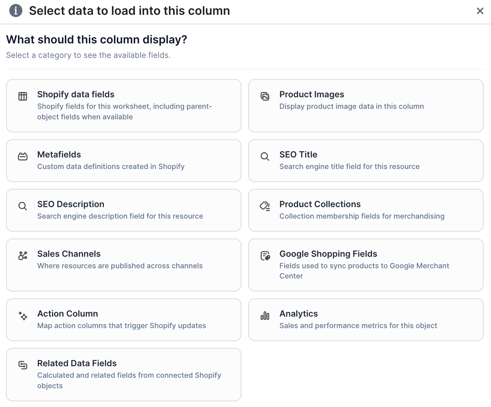Click the Sales Channels branching icon
This screenshot has height=407, width=491.
[22, 256]
